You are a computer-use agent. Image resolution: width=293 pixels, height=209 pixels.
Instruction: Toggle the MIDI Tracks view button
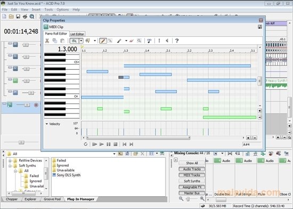tap(192, 175)
